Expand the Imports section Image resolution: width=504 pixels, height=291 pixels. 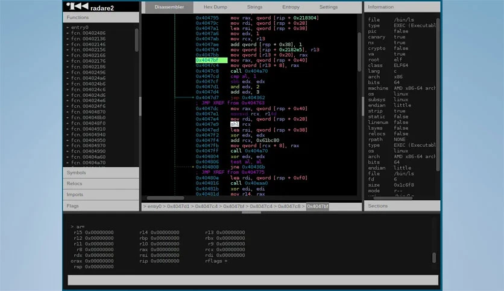(101, 195)
